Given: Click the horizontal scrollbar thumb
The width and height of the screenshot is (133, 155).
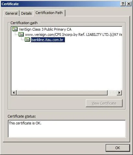Looking at the screenshot, I should pyautogui.click(x=62, y=93).
